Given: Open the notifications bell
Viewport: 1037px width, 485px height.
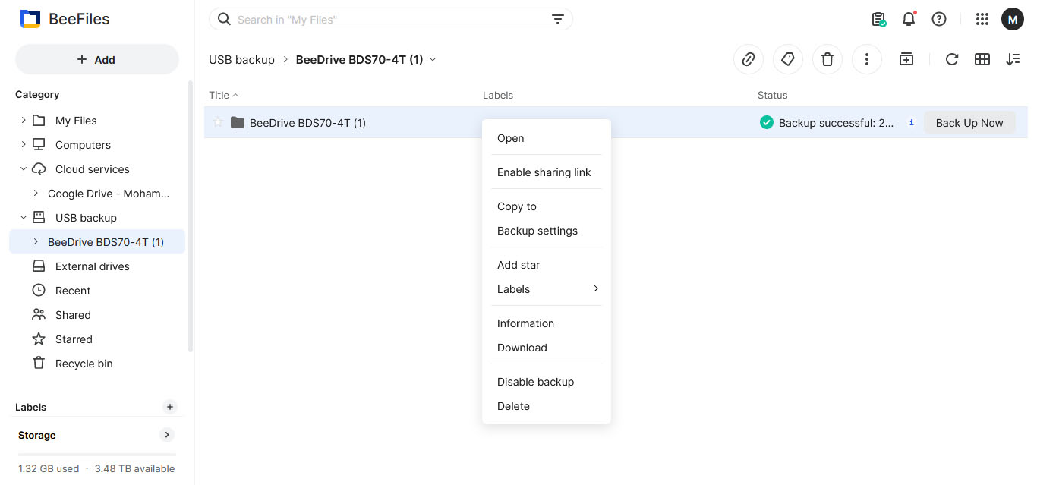Looking at the screenshot, I should pyautogui.click(x=908, y=20).
